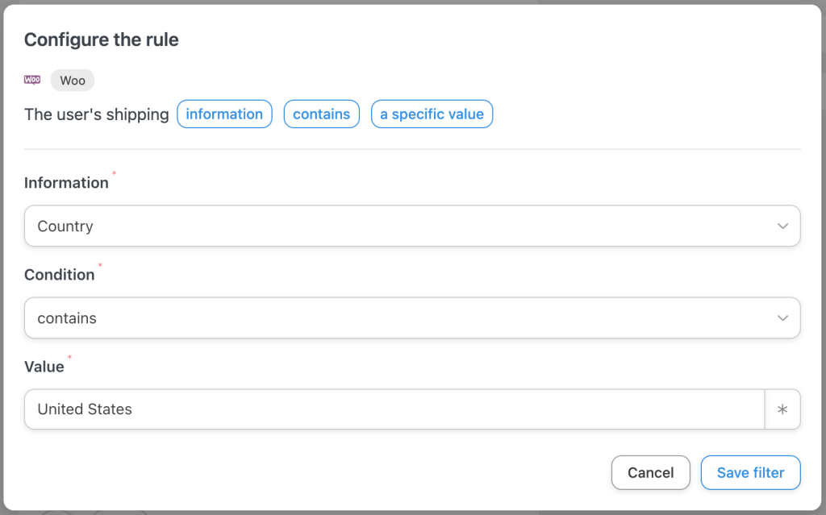Click the asterisk wildcard button next to Value
The image size is (826, 515).
[782, 409]
